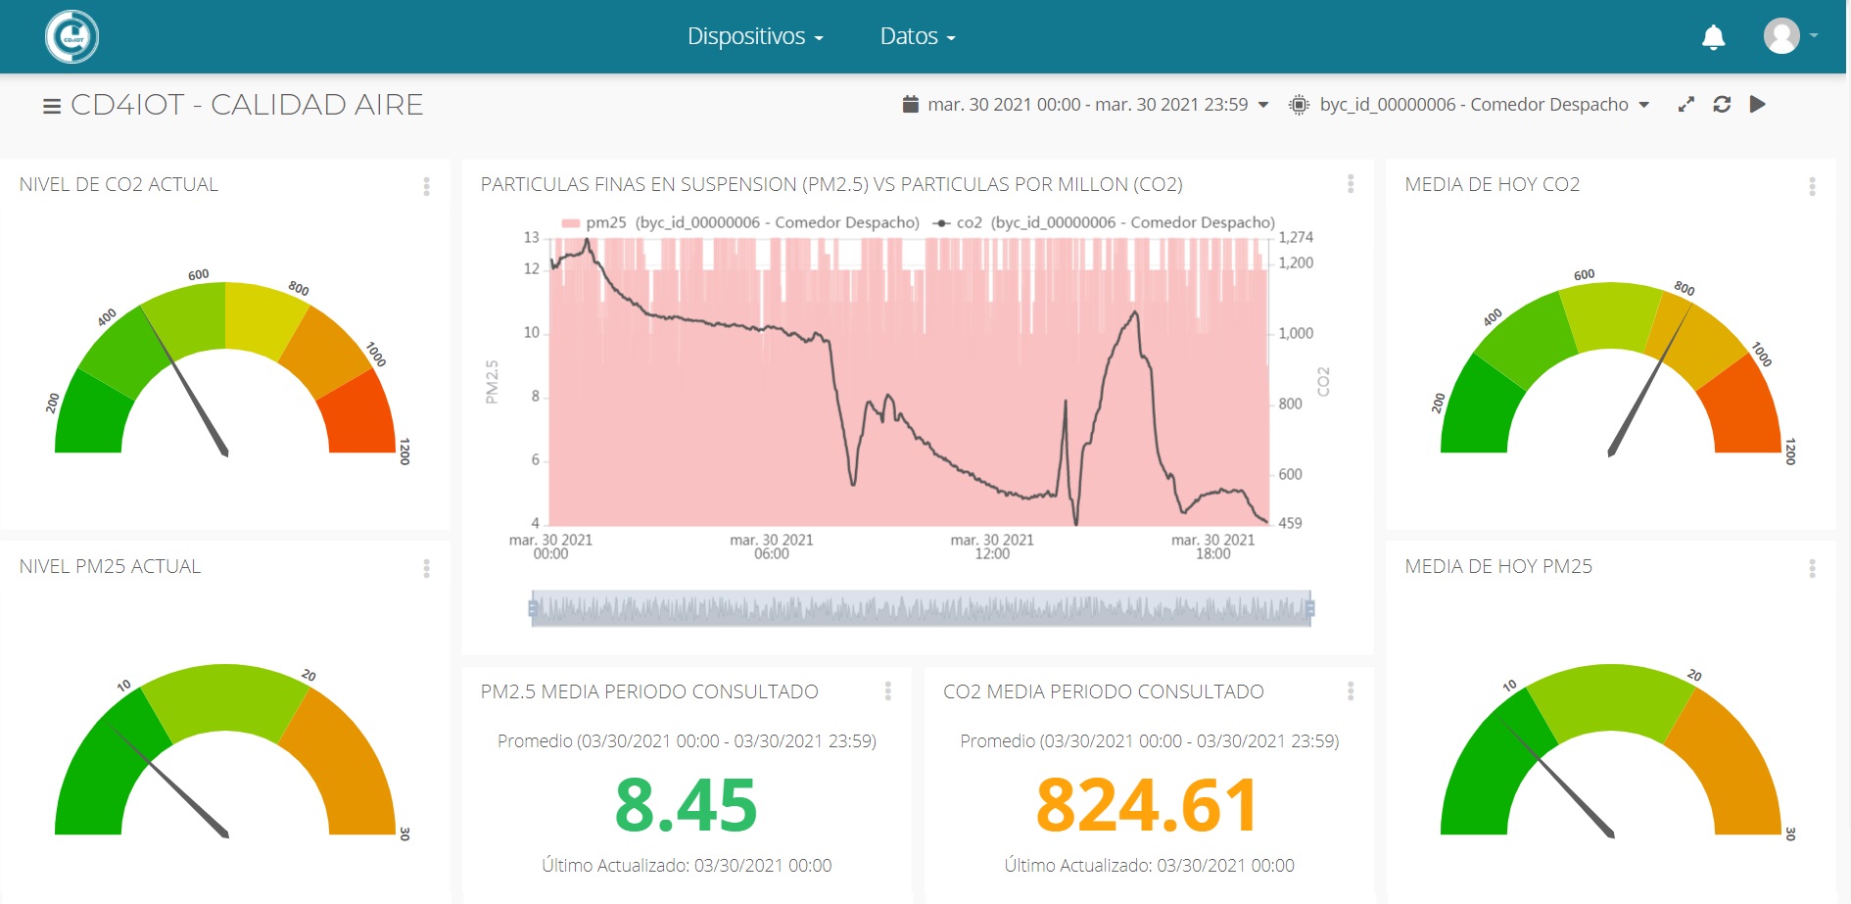This screenshot has height=904, width=1851.
Task: Open options menu of PM2.5 vs CO2 chart
Action: (x=1351, y=183)
